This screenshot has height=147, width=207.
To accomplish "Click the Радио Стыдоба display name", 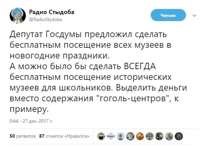I will point(50,12).
